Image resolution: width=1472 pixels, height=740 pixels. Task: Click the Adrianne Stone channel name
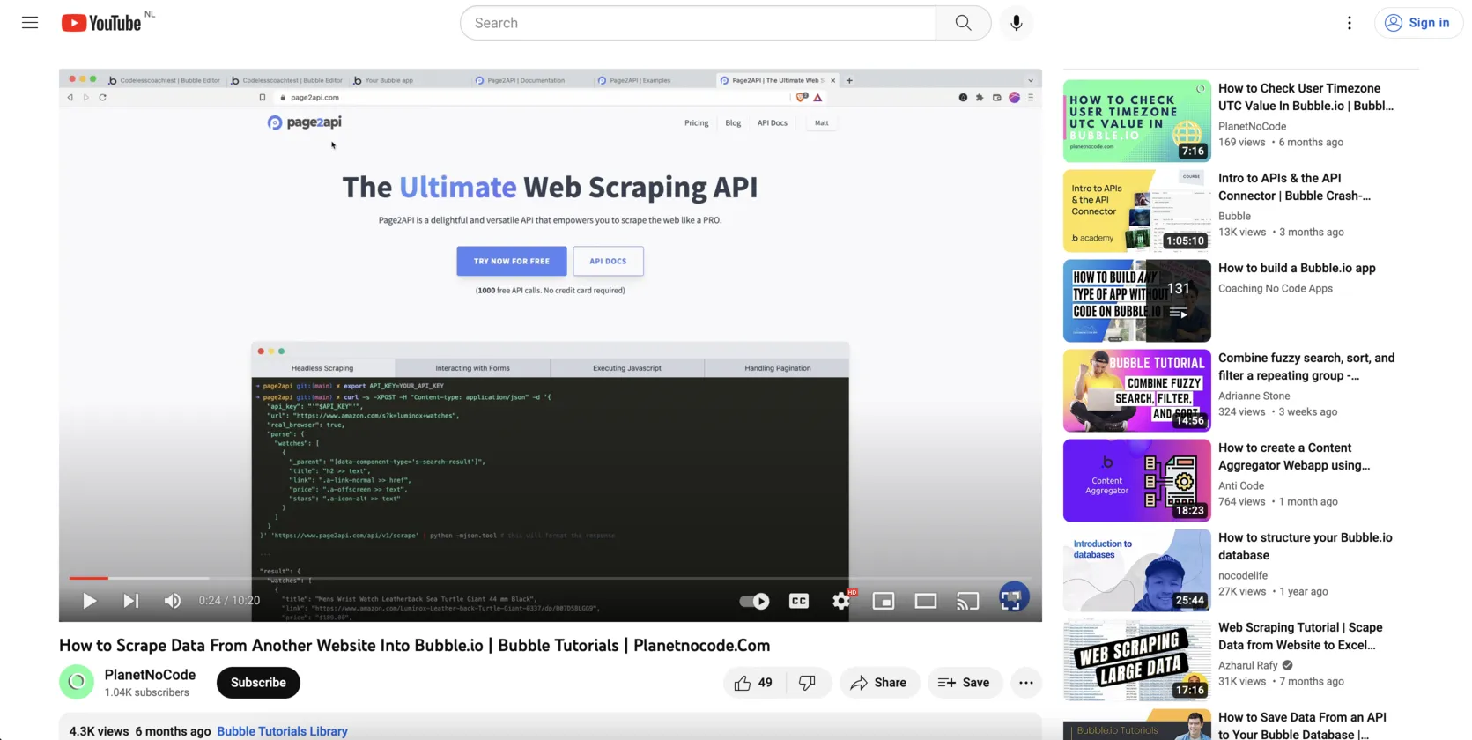[1254, 396]
